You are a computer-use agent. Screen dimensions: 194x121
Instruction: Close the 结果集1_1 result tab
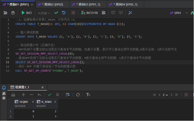click(42, 87)
